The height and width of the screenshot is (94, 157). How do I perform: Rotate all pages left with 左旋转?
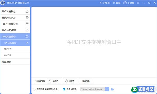[54, 81]
